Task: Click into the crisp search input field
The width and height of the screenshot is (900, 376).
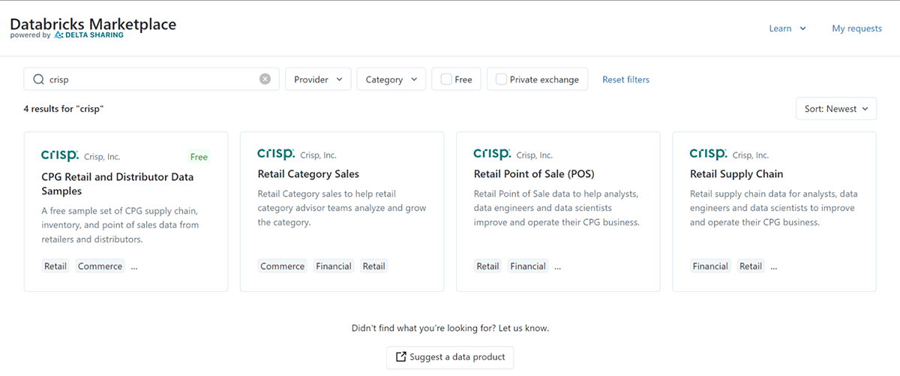Action: [150, 80]
